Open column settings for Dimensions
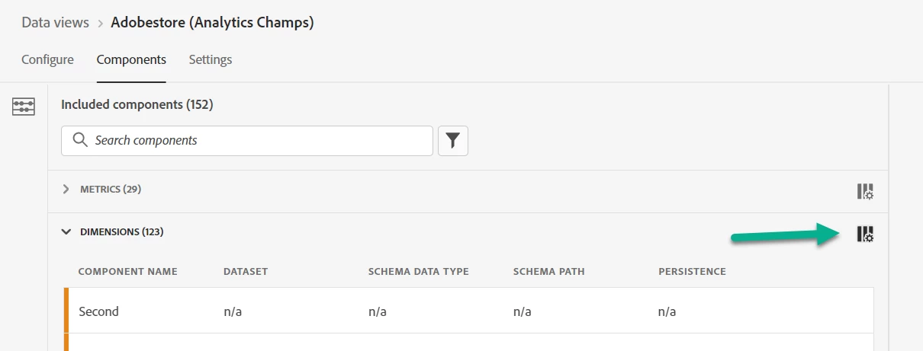 (865, 234)
